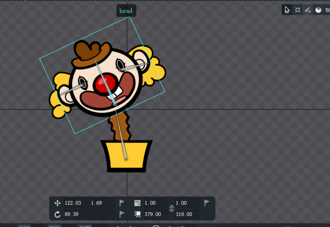Click the clown's red nose
The height and width of the screenshot is (227, 330).
pyautogui.click(x=105, y=84)
